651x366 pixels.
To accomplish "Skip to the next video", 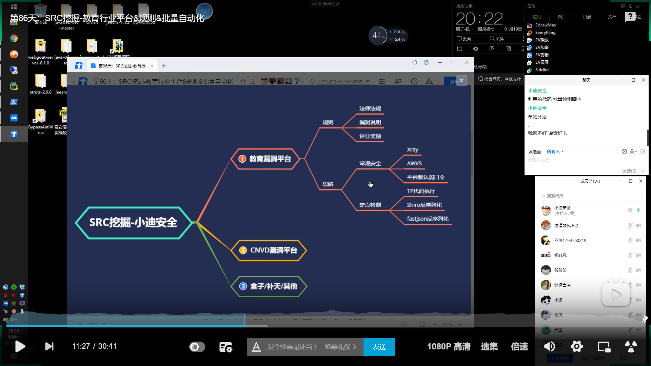I will pyautogui.click(x=50, y=346).
